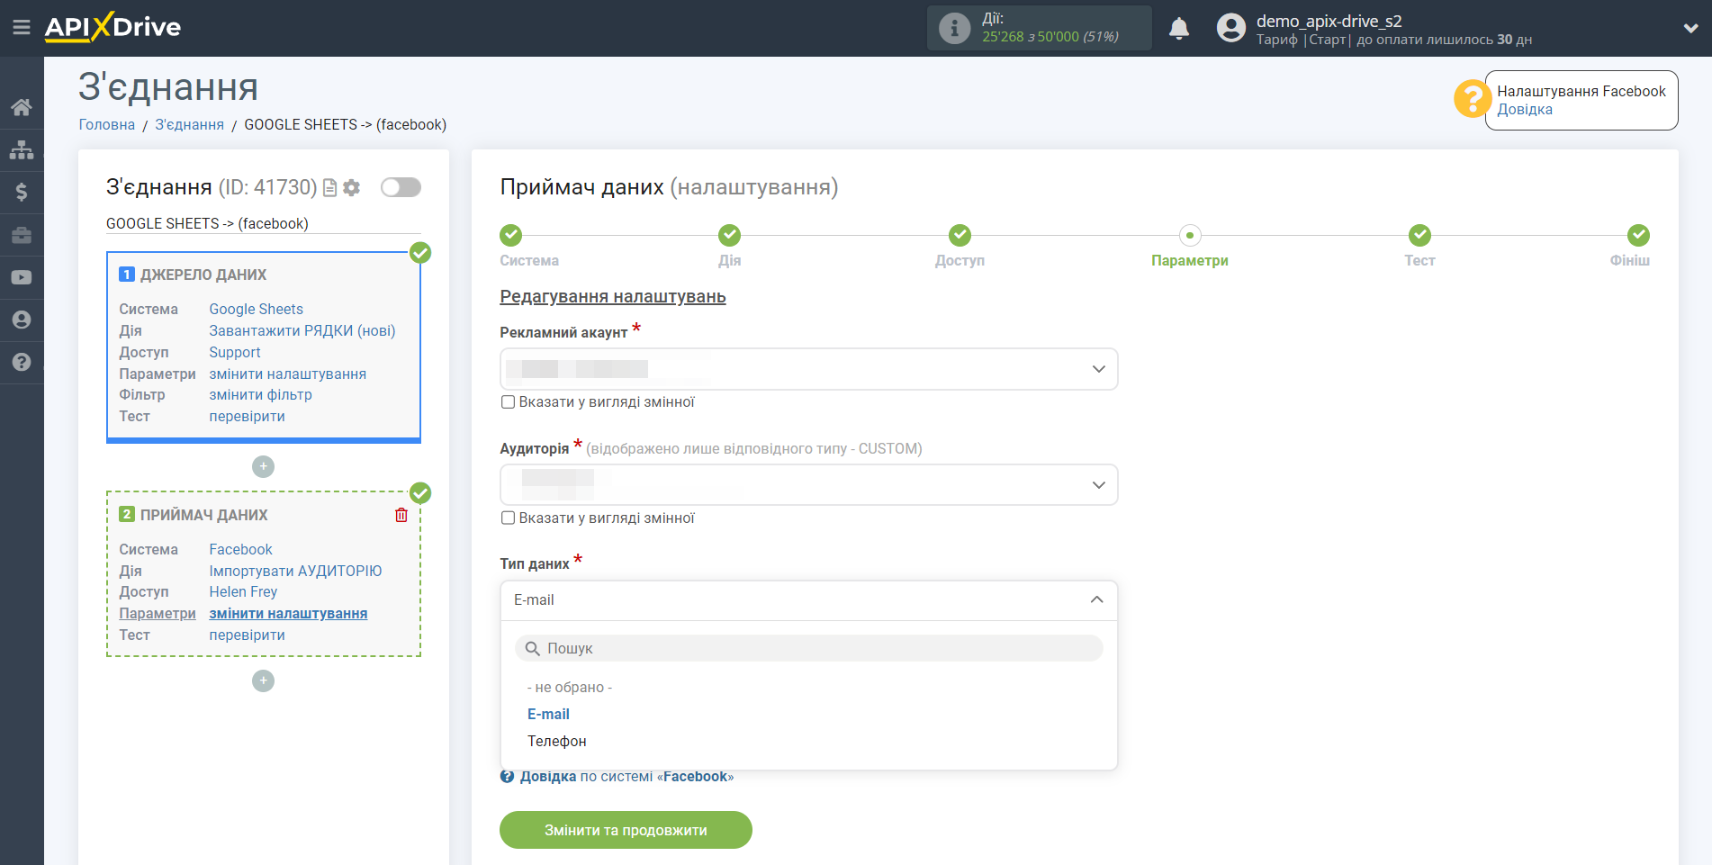Click source змінити налаштування link

click(x=287, y=374)
